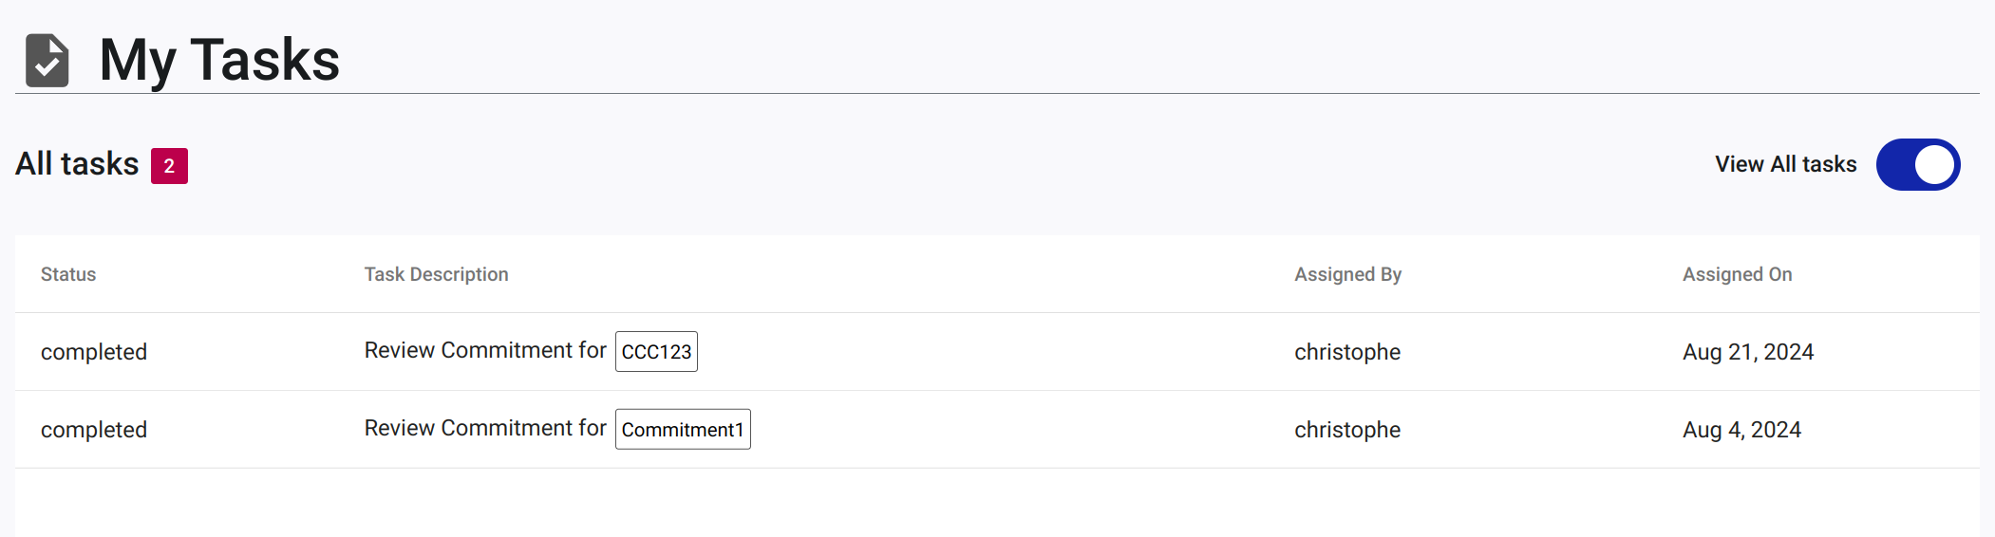Sort by the Task Description column header
This screenshot has height=537, width=1995.
click(x=437, y=274)
